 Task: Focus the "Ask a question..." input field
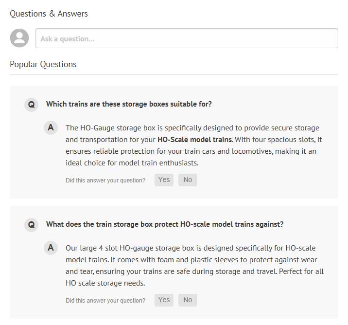[x=187, y=38]
